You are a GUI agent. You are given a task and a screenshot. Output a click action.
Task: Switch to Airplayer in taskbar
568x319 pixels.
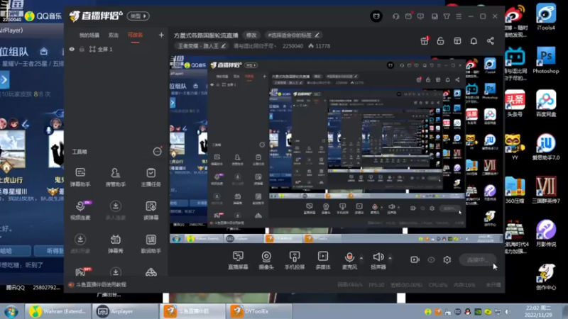coord(126,311)
